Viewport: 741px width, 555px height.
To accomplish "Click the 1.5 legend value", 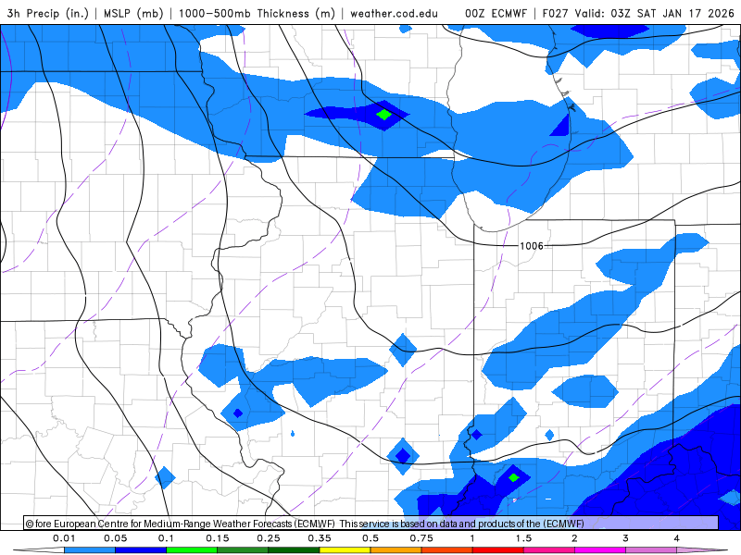I will [x=523, y=538].
